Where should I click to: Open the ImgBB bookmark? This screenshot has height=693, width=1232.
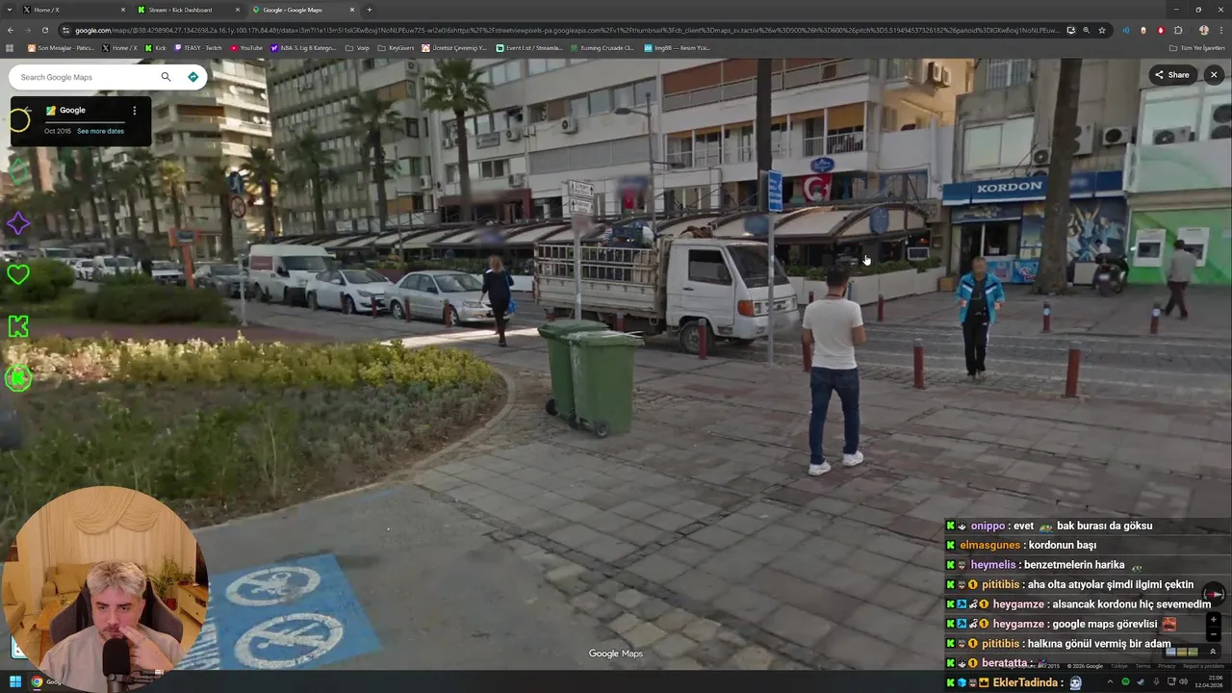(677, 47)
